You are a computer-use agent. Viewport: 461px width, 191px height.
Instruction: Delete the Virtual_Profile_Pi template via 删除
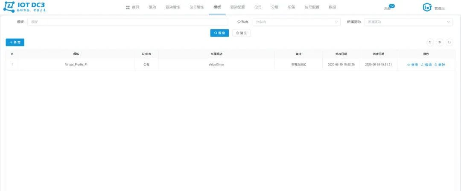(440, 65)
